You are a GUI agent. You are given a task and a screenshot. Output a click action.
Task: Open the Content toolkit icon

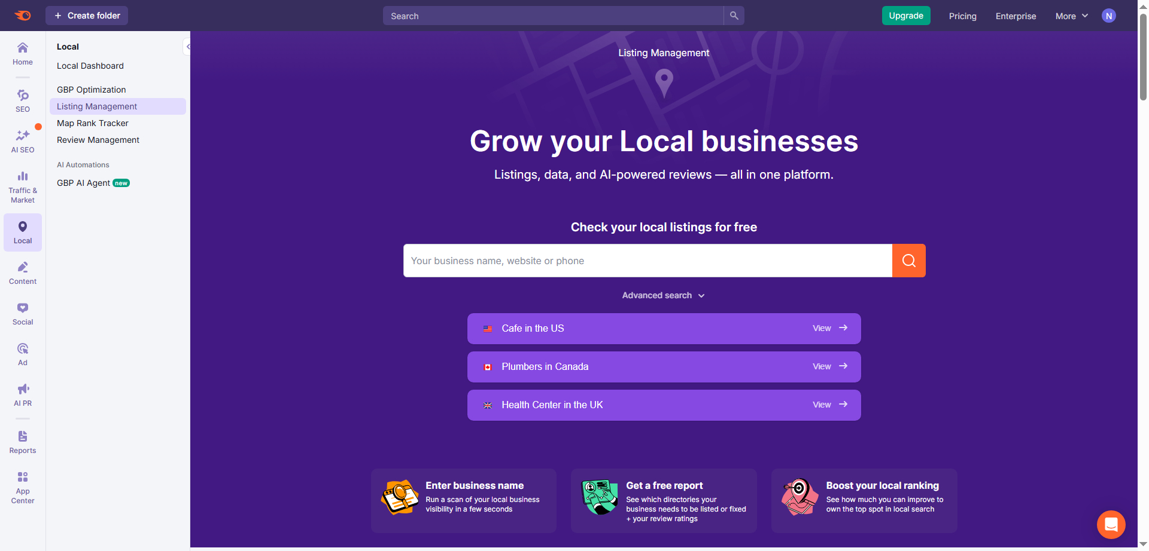23,273
